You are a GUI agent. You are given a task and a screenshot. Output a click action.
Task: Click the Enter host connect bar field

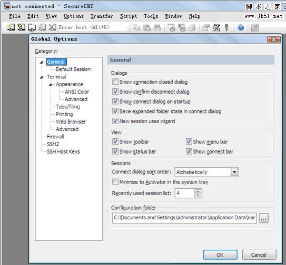click(x=92, y=27)
